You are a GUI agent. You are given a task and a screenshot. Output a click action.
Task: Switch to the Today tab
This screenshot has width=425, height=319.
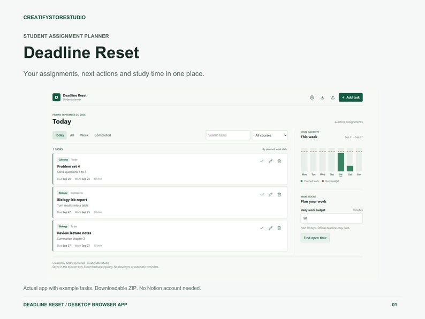[59, 135]
